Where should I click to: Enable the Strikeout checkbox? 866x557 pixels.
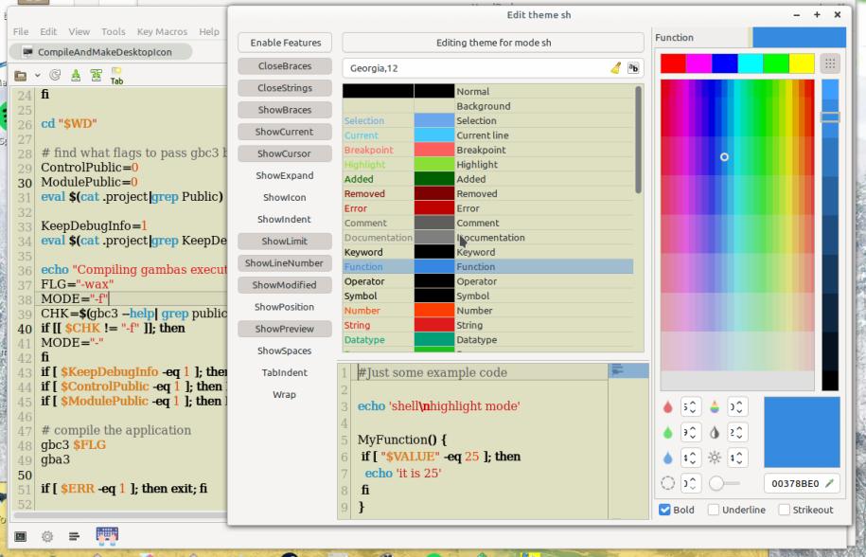pyautogui.click(x=784, y=510)
